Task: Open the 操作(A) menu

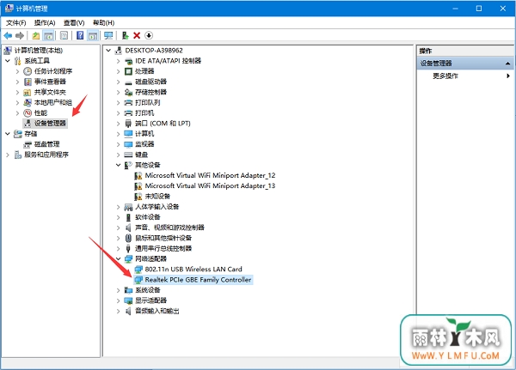Action: [x=45, y=22]
